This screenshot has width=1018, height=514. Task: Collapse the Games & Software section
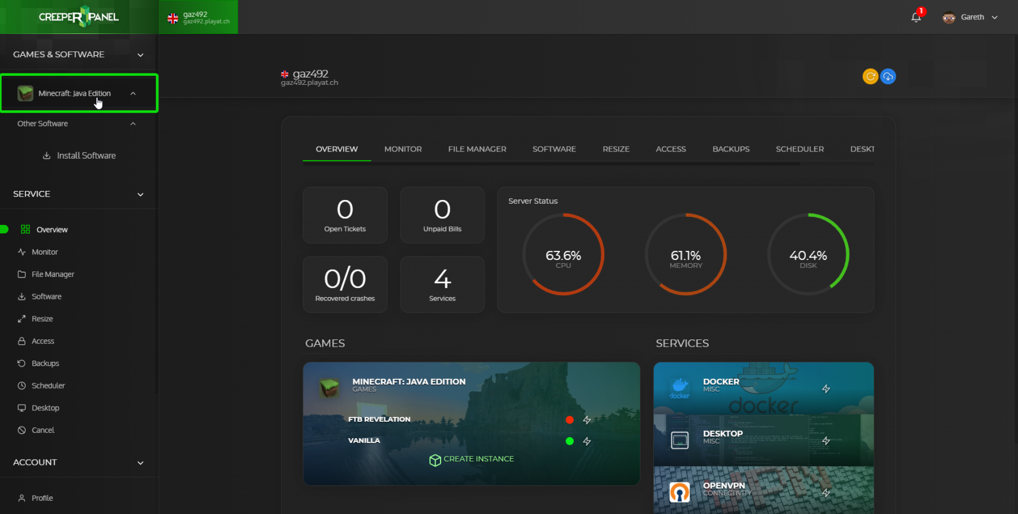click(x=141, y=55)
